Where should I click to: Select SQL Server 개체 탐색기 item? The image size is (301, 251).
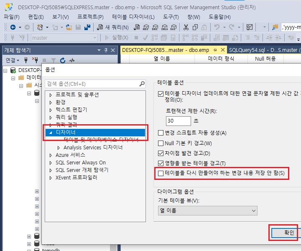(82, 170)
